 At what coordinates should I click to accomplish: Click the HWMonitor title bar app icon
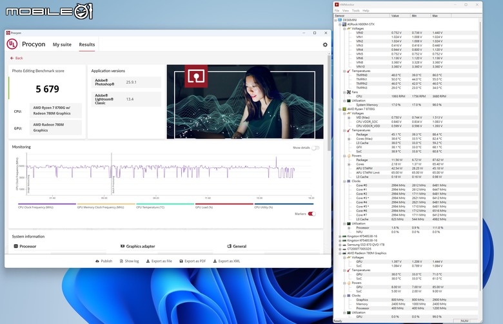click(337, 5)
